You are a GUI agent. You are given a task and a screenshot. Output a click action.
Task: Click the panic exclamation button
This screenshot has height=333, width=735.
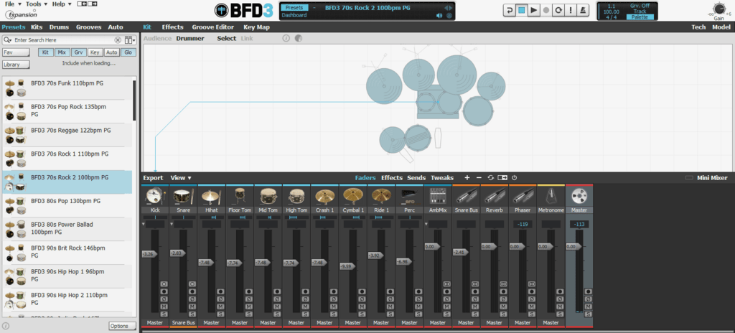click(571, 10)
